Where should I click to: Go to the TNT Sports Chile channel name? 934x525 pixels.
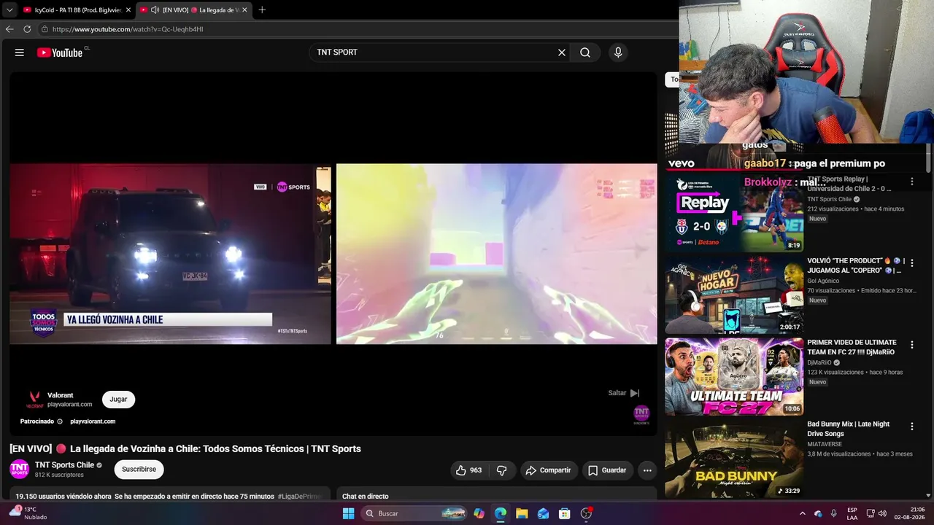click(x=64, y=465)
